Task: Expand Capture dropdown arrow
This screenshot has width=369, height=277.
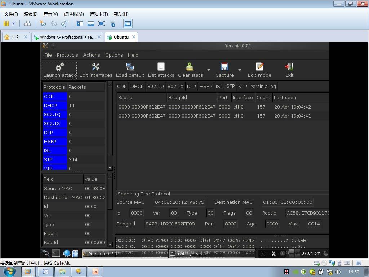Action: [x=240, y=70]
